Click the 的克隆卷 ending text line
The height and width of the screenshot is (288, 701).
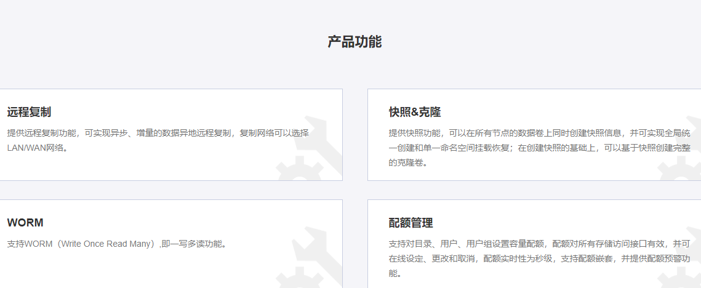(x=407, y=163)
